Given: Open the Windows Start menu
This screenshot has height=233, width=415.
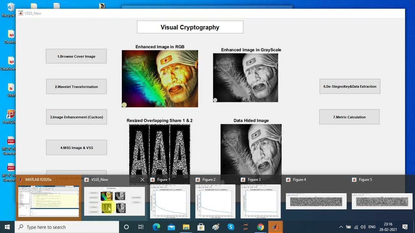Looking at the screenshot, I should click(7, 227).
